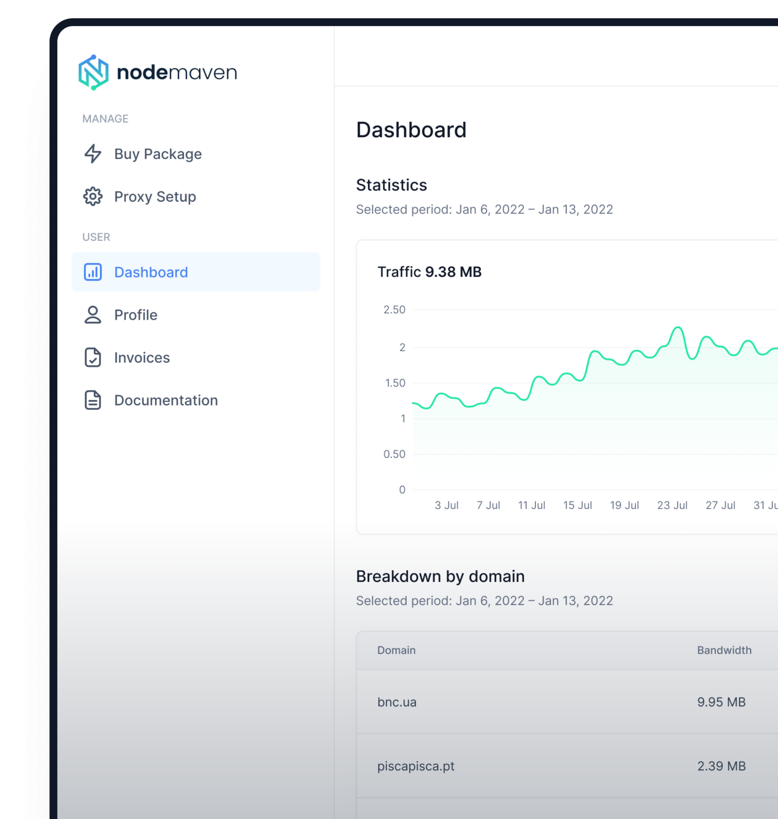Click the lightning bolt Buy Package icon
Screen dimensions: 778x819
tap(93, 154)
